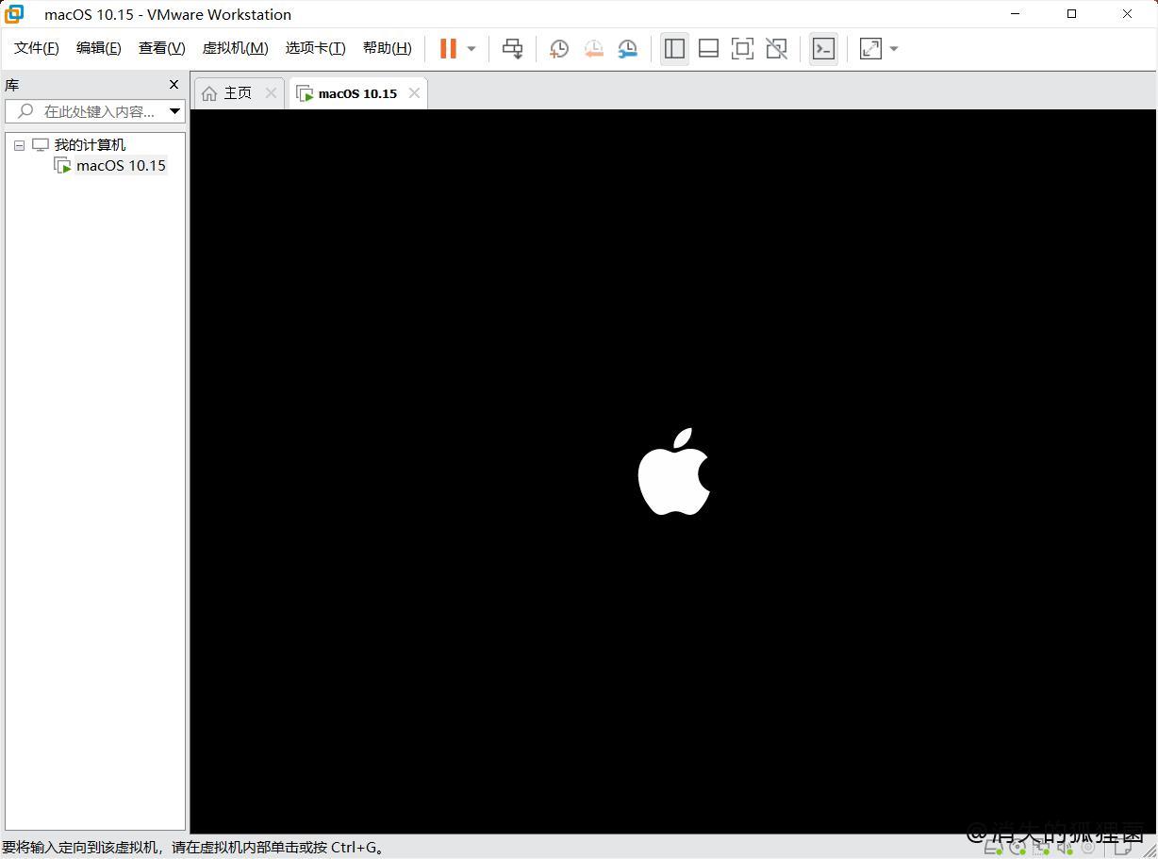Collapse the 我的计算机 tree node

19,145
